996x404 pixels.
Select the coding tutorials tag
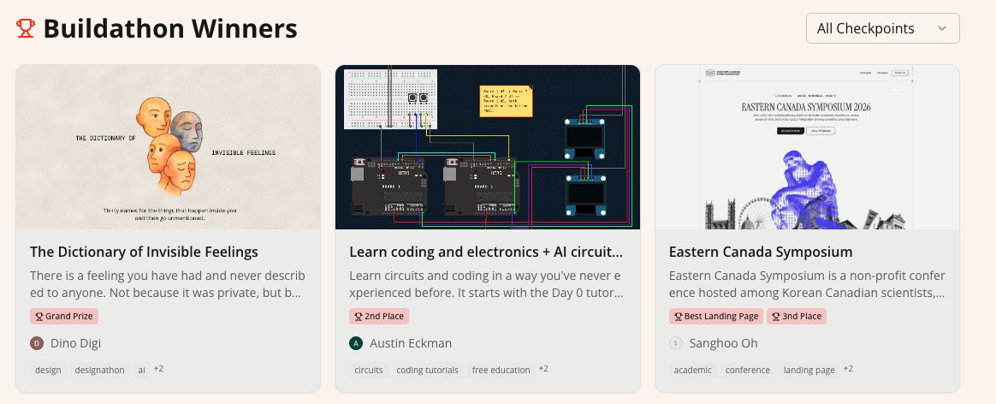(428, 371)
